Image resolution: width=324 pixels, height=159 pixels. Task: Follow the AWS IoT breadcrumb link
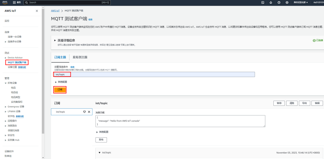55,11
